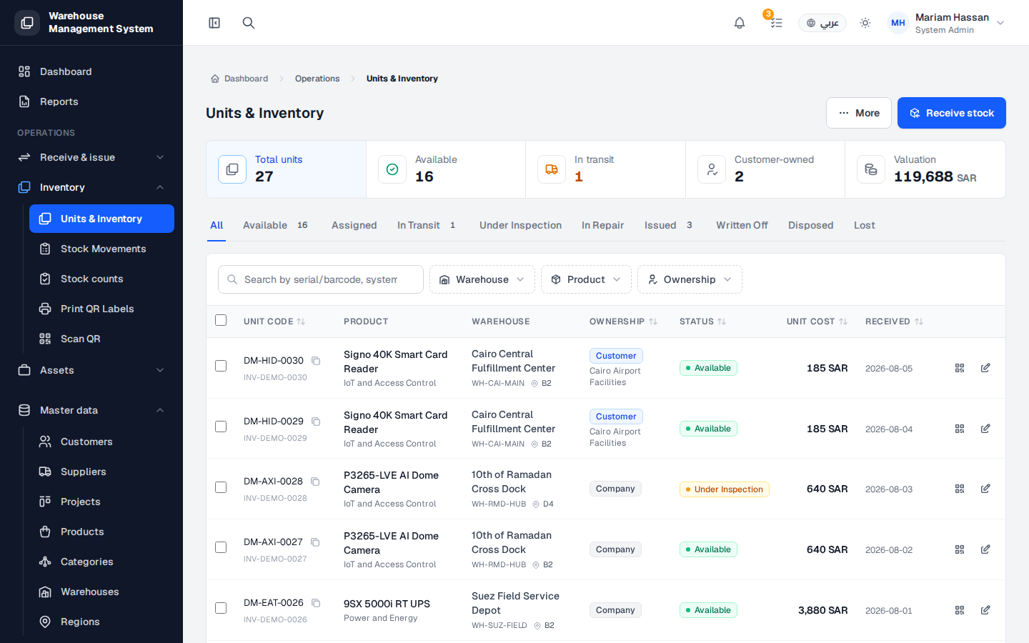Open the notifications bell
1029x643 pixels.
click(740, 23)
